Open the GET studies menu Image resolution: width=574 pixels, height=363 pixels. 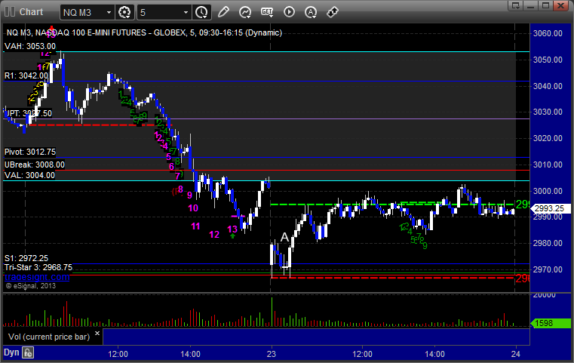click(x=267, y=12)
